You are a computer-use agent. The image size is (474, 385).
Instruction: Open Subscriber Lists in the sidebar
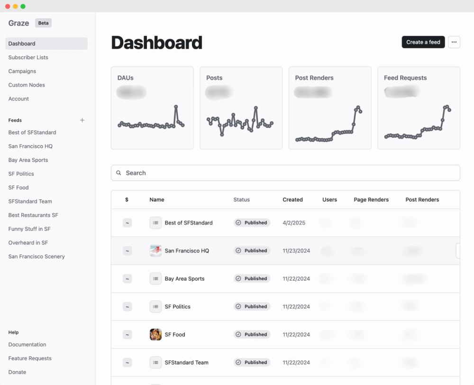(x=28, y=57)
